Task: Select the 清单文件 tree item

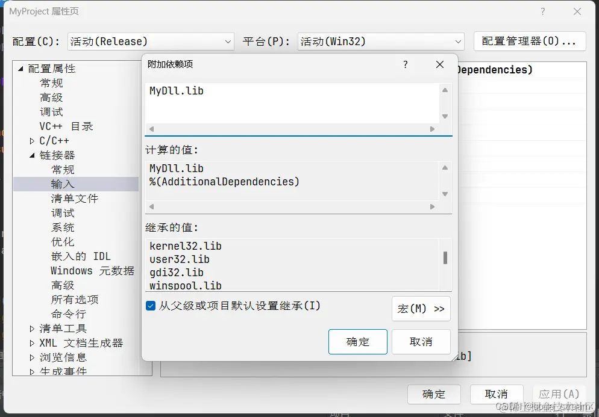Action: coord(75,199)
